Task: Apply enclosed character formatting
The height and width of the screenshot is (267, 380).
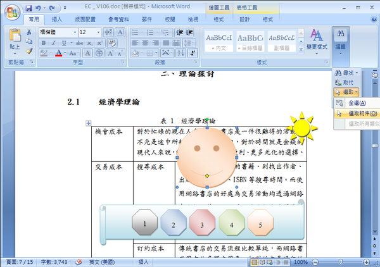Action: pyautogui.click(x=99, y=53)
